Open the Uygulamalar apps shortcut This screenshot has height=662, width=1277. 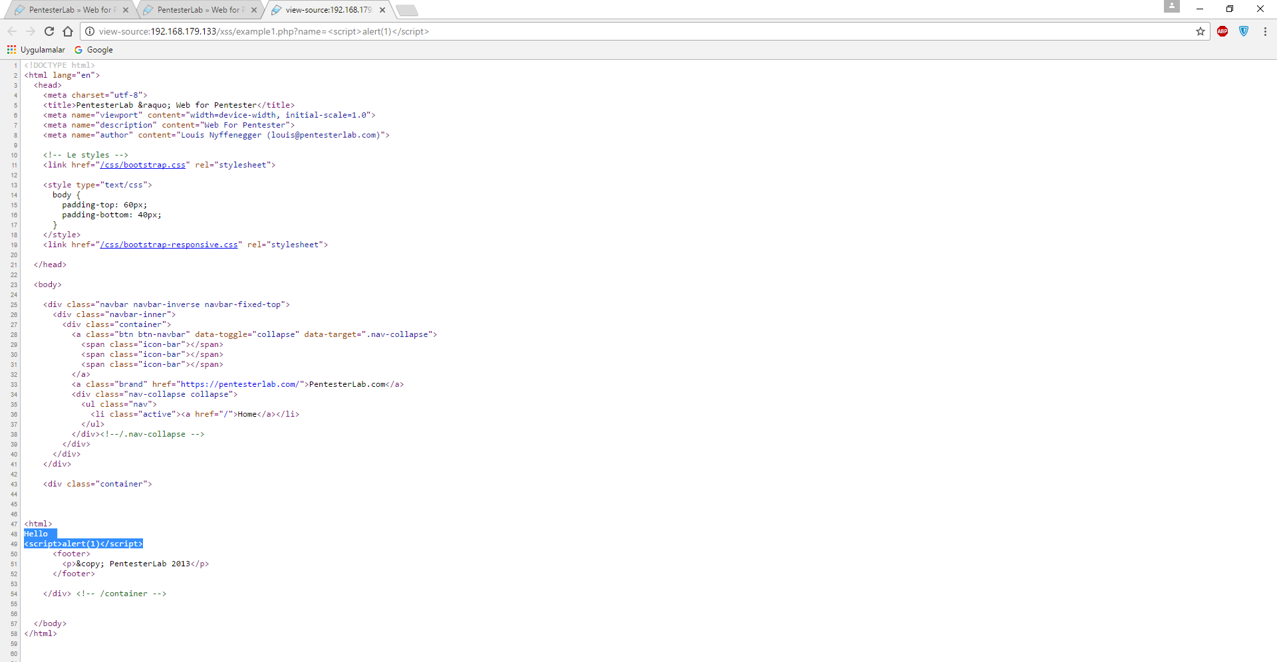(x=37, y=50)
